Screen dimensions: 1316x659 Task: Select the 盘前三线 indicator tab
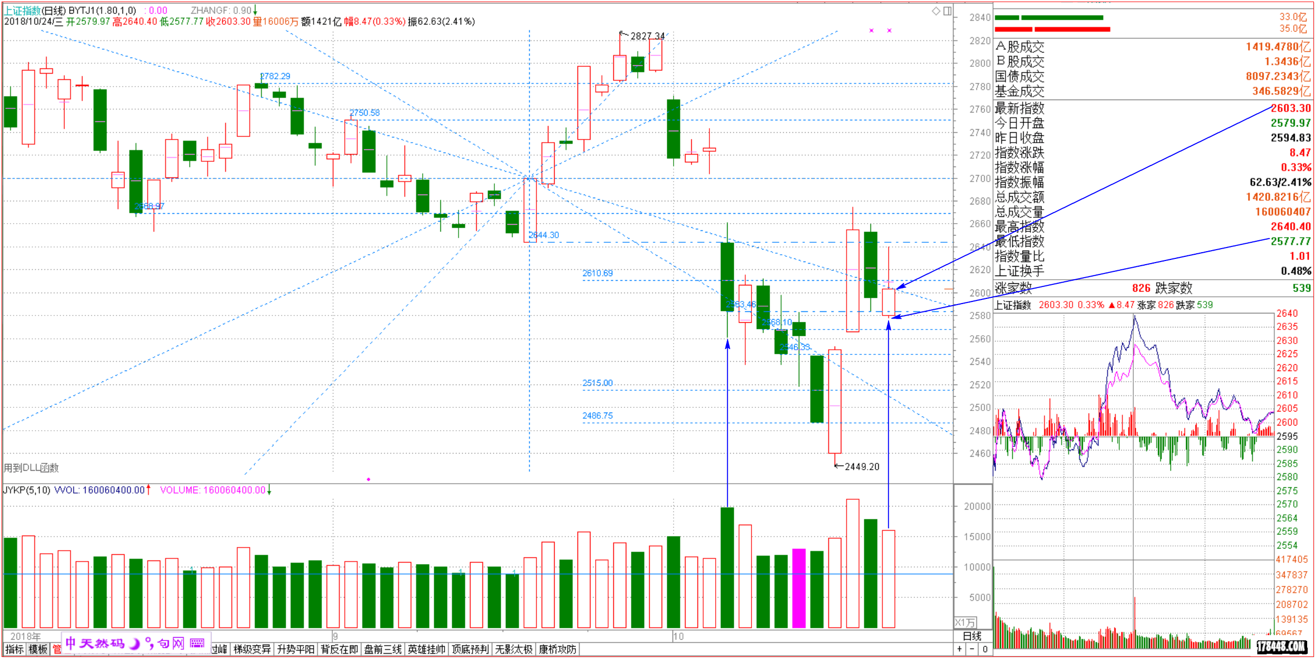[383, 649]
